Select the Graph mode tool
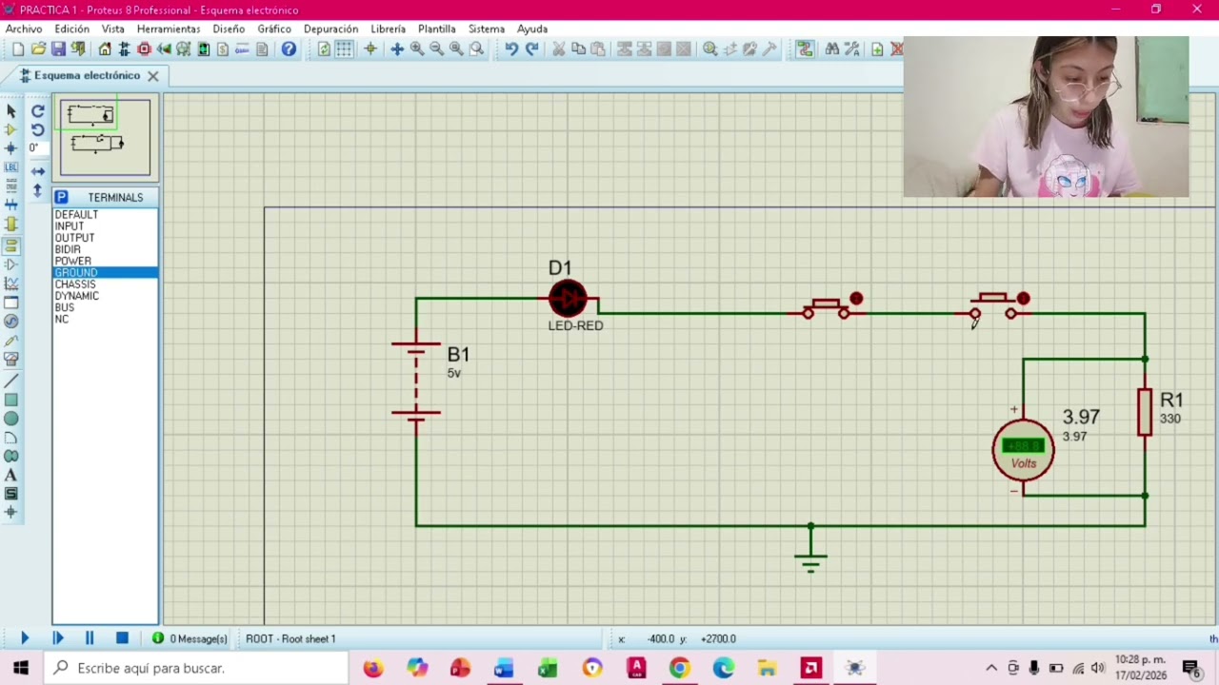1219x685 pixels. tap(11, 284)
